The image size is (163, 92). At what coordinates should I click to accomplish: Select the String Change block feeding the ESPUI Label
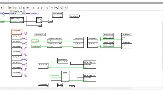click(x=63, y=61)
